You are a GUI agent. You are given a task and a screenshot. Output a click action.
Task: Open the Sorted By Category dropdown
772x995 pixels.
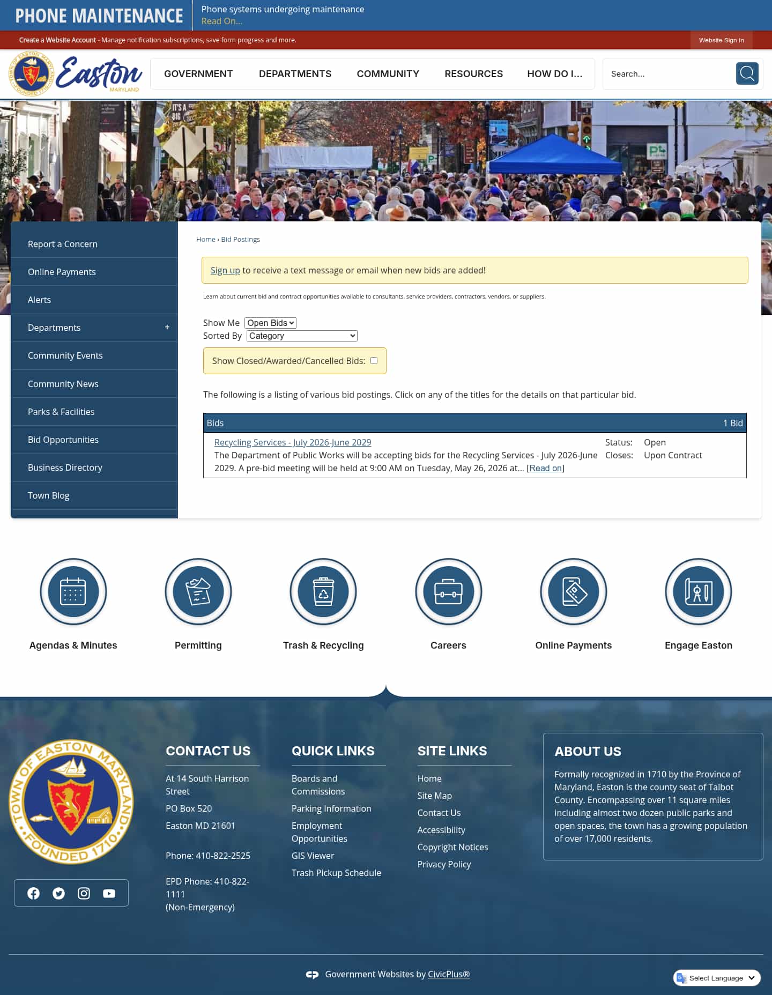(302, 336)
